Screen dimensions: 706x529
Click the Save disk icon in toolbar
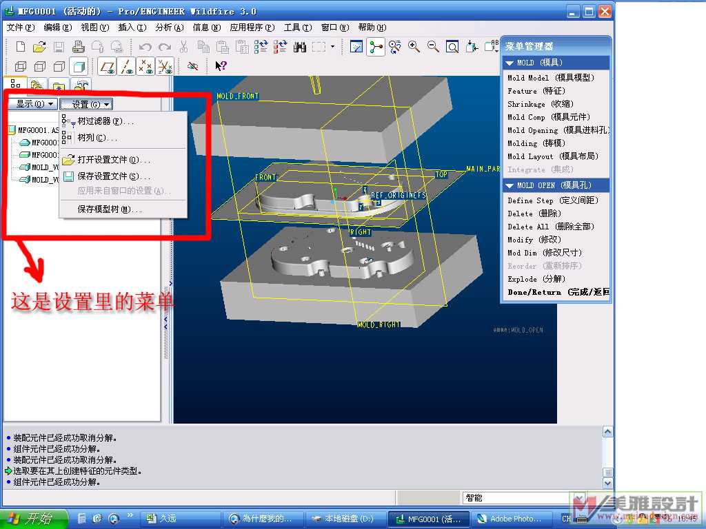(x=59, y=46)
